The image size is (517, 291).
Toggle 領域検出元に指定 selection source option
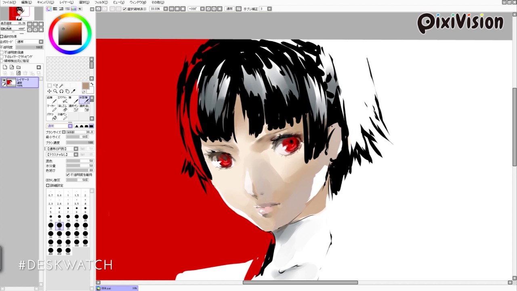[2, 61]
